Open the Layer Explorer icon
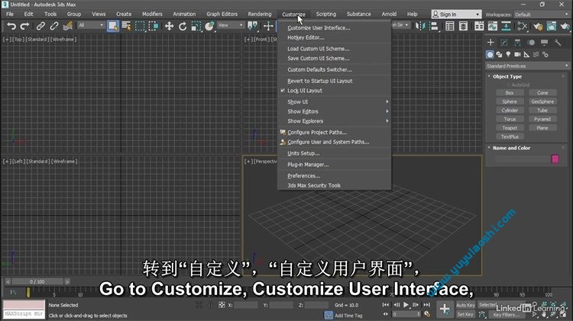Image resolution: width=573 pixels, height=321 pixels. (x=464, y=26)
